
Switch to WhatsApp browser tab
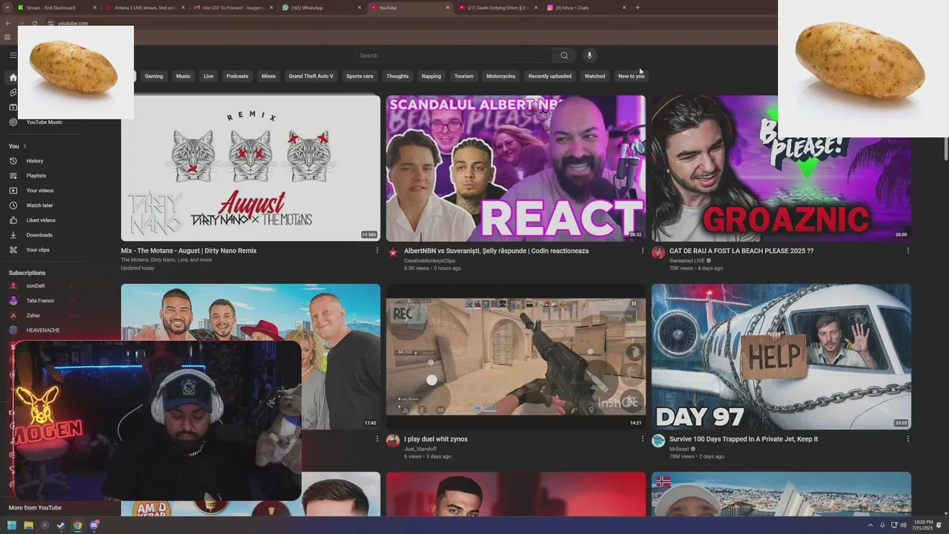tap(321, 7)
